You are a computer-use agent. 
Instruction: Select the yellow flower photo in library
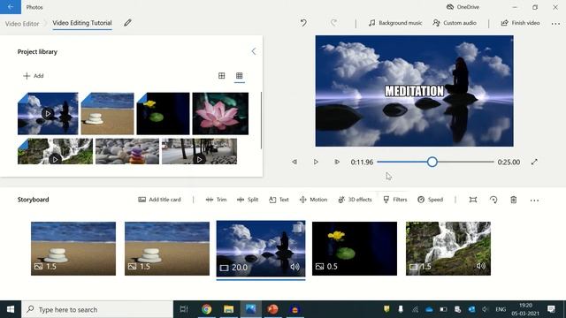pyautogui.click(x=163, y=114)
